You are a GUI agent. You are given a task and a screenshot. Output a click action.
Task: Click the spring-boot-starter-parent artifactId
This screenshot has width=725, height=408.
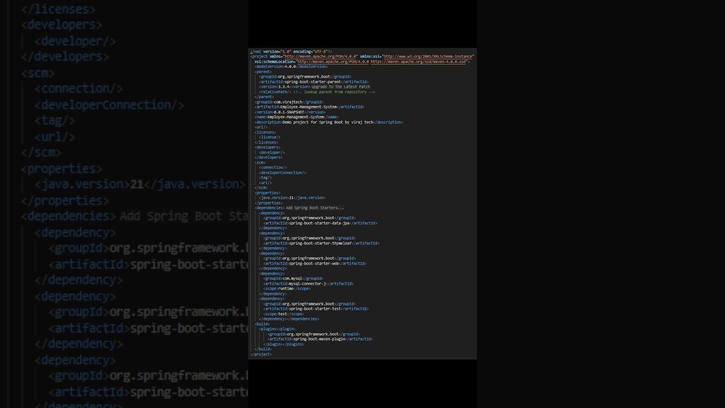point(314,82)
